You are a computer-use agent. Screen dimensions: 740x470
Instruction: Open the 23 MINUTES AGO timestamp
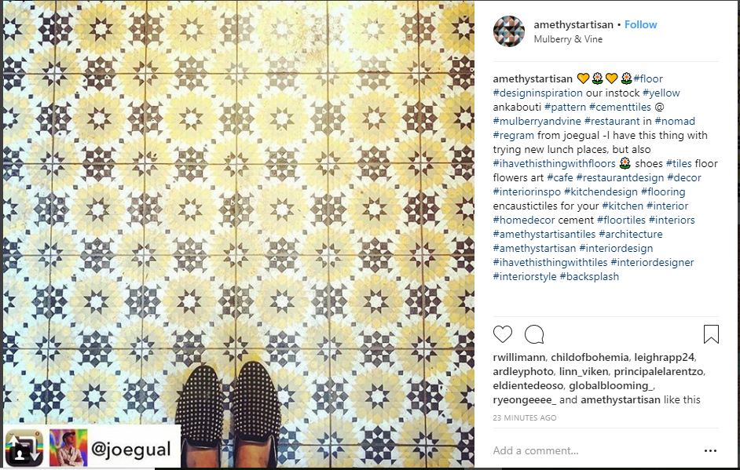524,417
